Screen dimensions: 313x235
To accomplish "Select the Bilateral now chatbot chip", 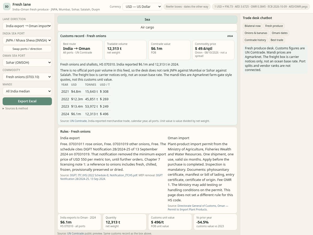I will [x=252, y=26].
